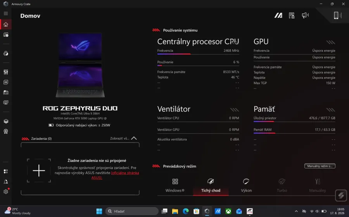The image size is (349, 217).
Task: Open the star badge sidebar icon
Action: pos(6,131)
